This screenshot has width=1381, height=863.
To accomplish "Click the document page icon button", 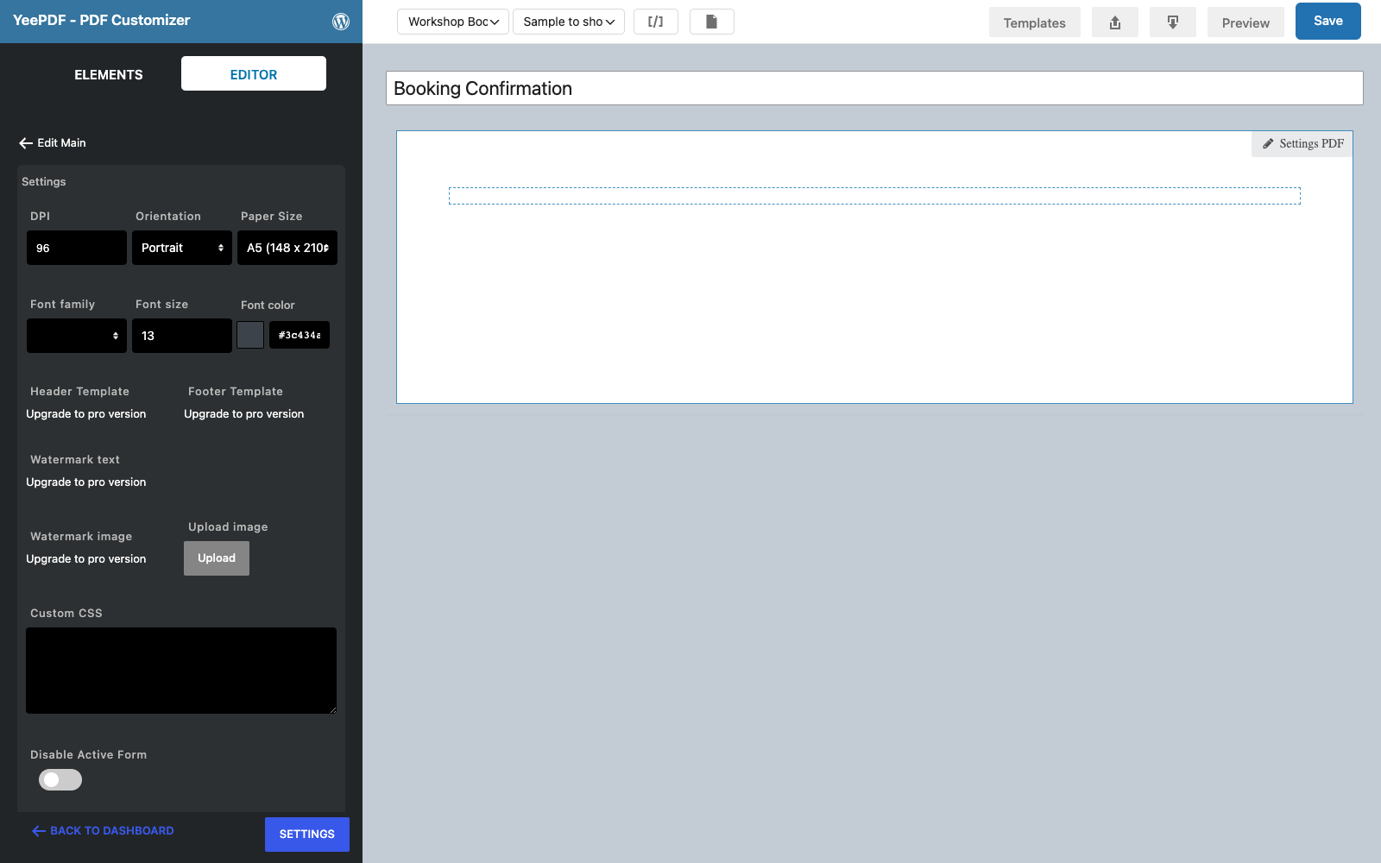I will (x=712, y=22).
